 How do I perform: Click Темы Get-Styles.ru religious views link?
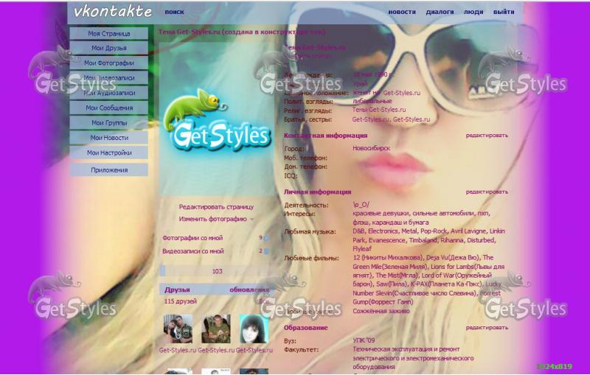tap(379, 110)
